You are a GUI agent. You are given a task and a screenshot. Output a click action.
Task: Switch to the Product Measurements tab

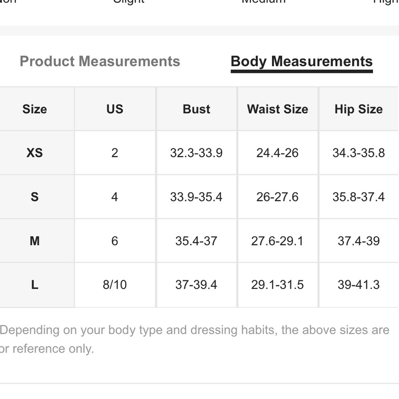[x=100, y=61]
